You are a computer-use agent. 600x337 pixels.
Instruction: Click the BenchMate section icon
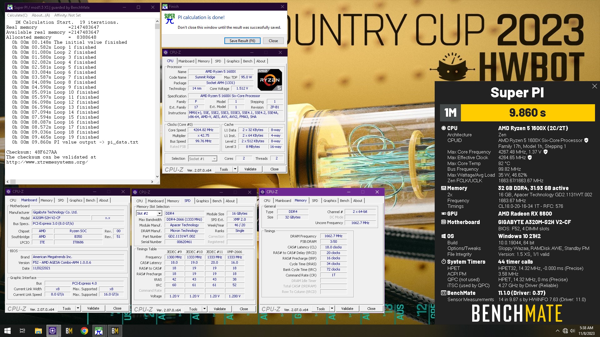[443, 293]
